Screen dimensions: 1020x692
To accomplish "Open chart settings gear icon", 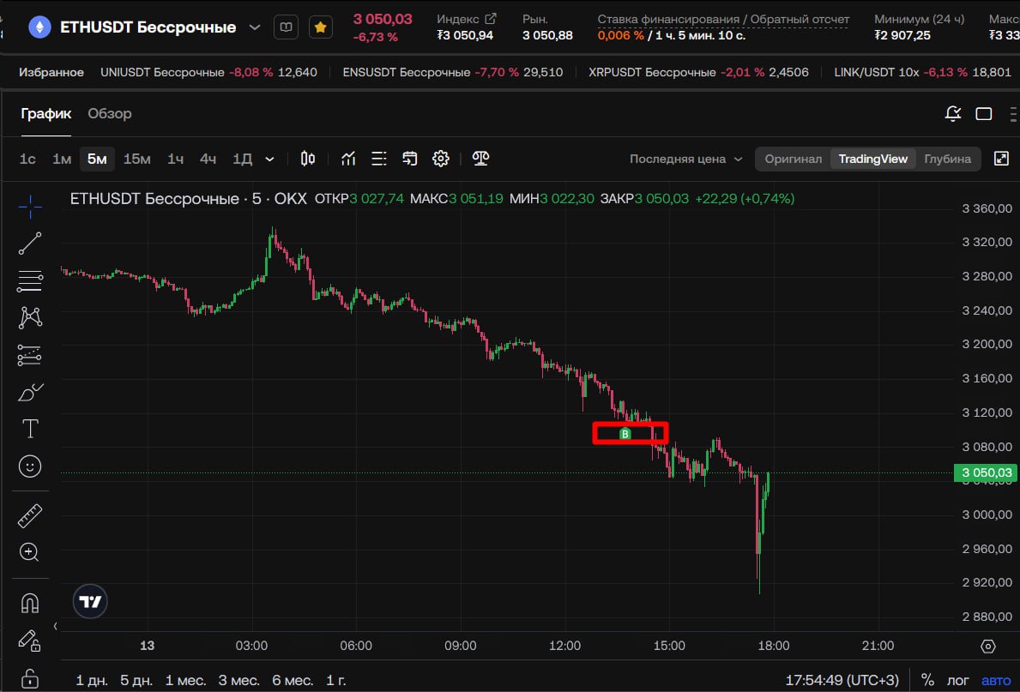I will (441, 159).
